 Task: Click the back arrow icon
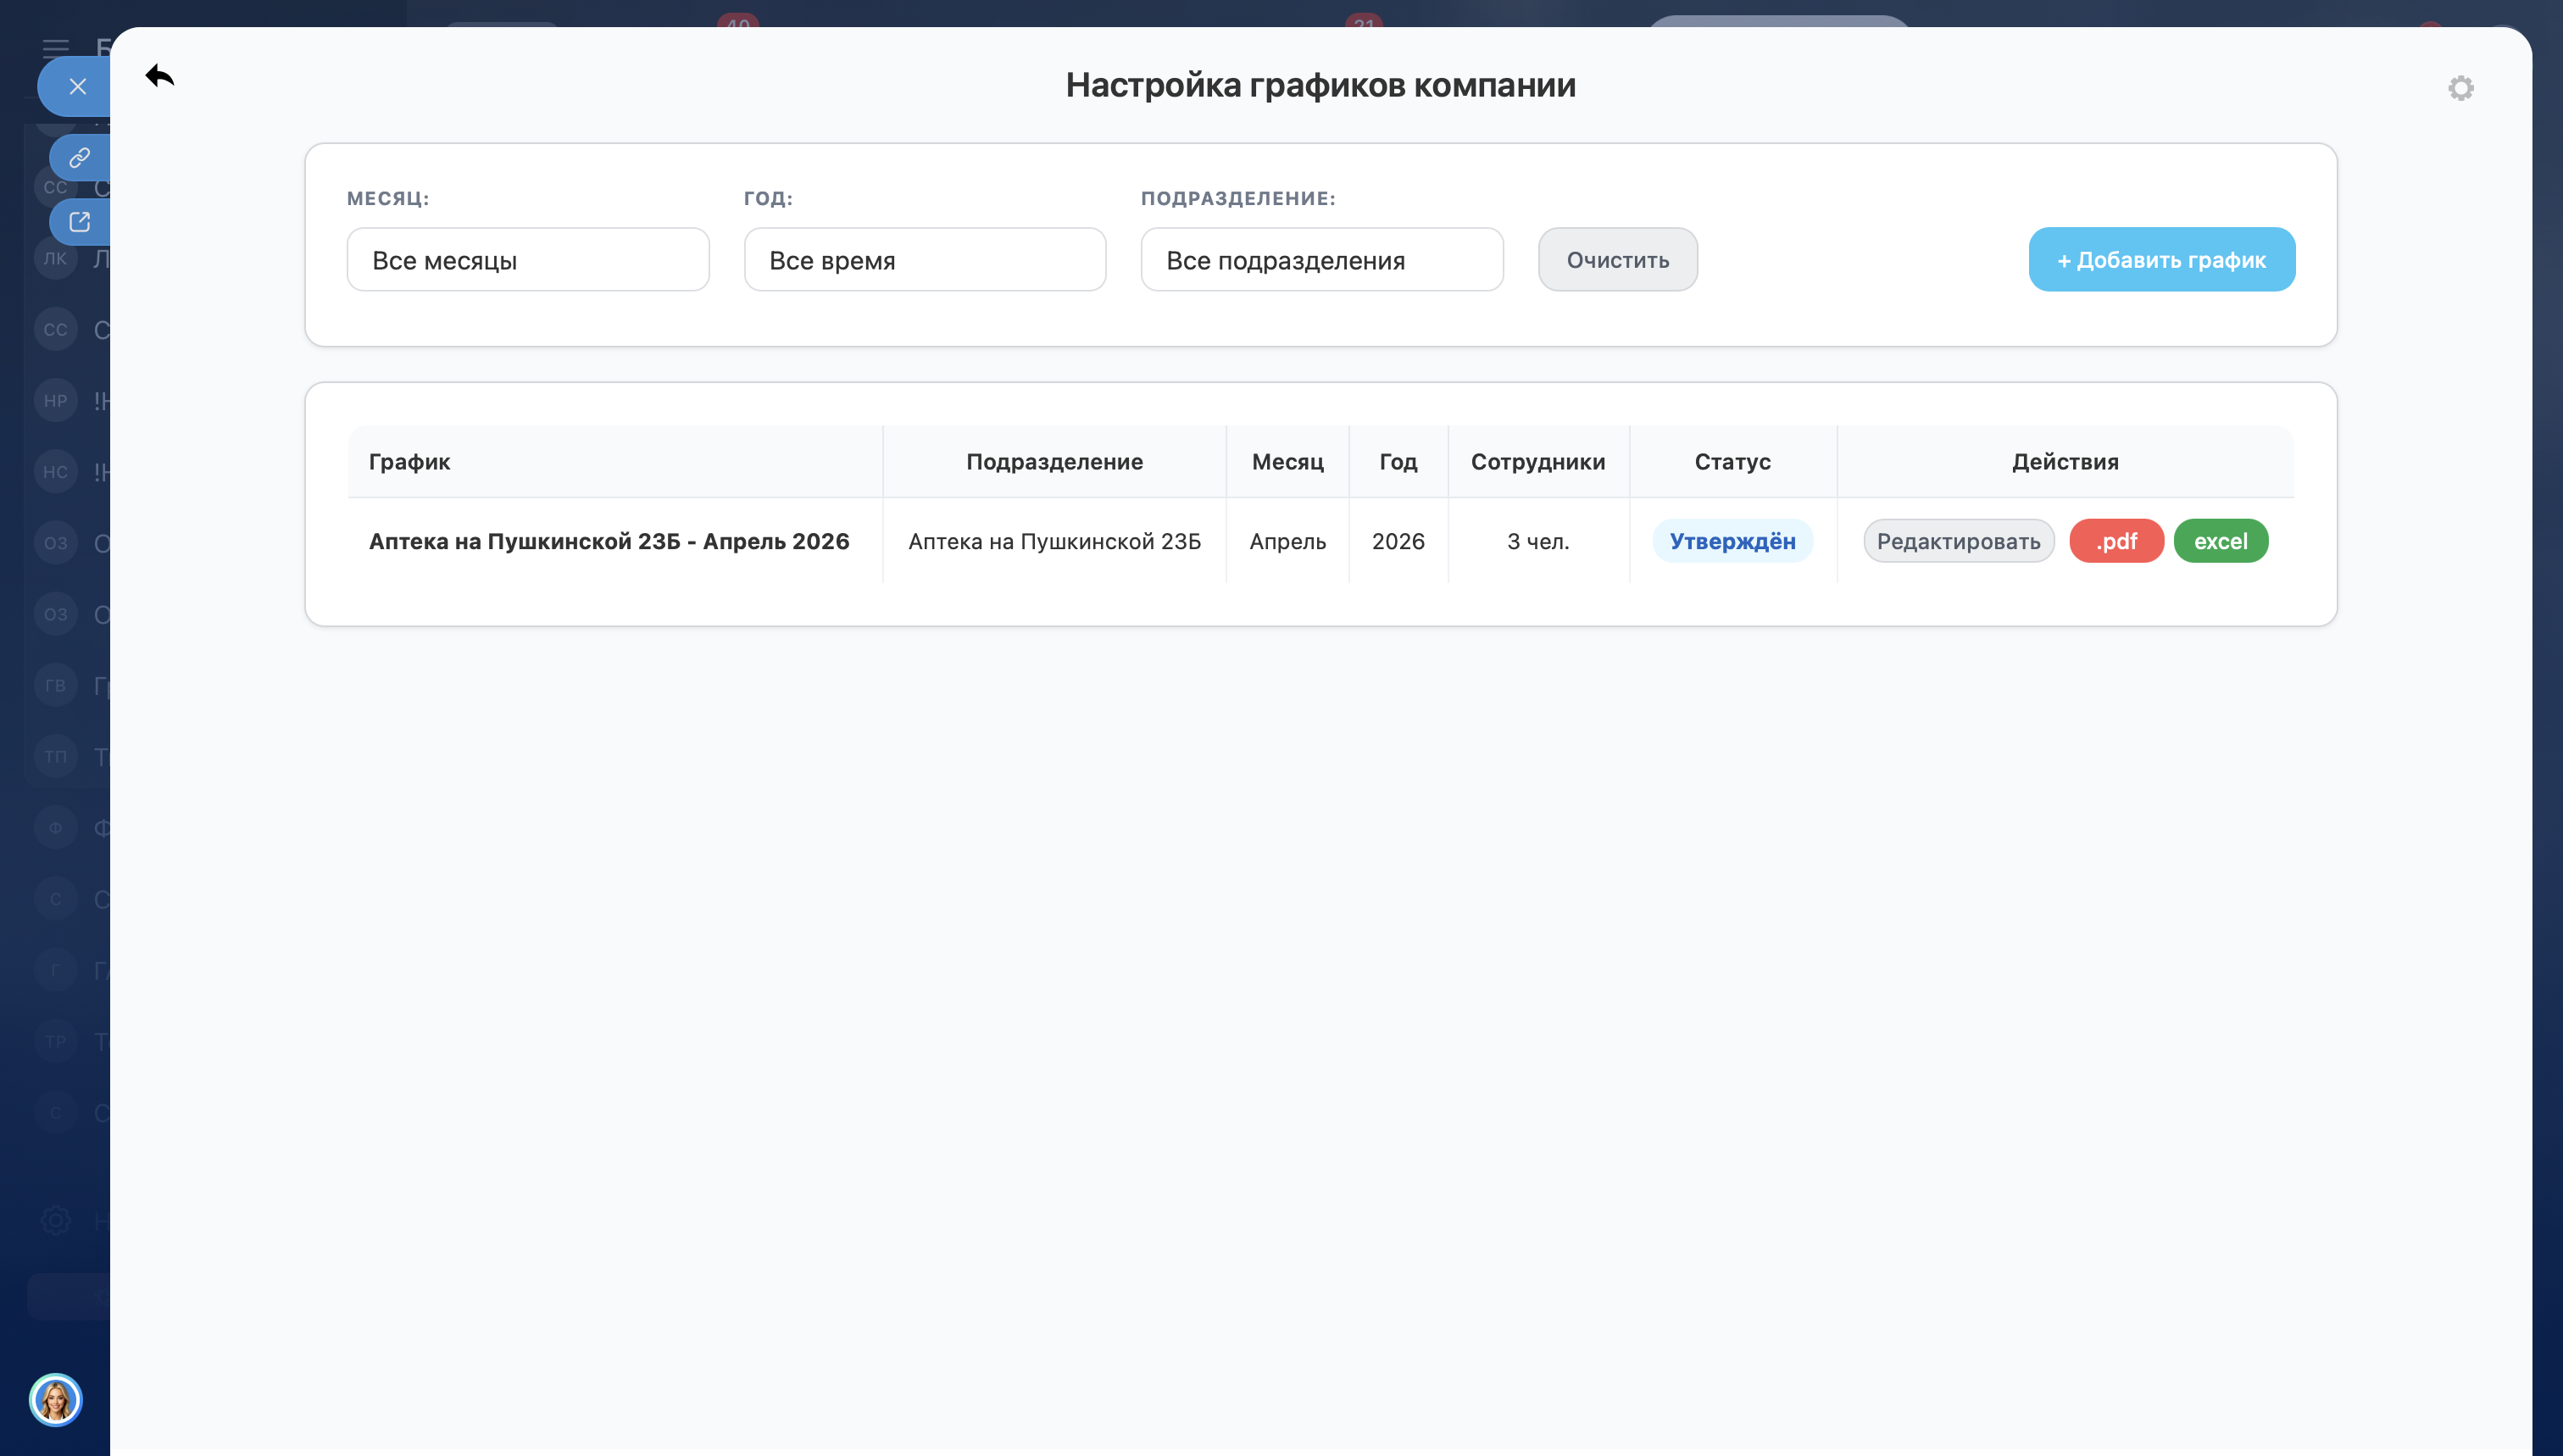tap(160, 76)
